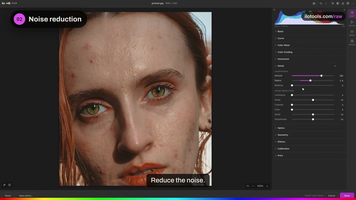Image resolution: width=356 pixels, height=200 pixels.
Task: Click the portrait photo on the canvas
Action: (135, 99)
